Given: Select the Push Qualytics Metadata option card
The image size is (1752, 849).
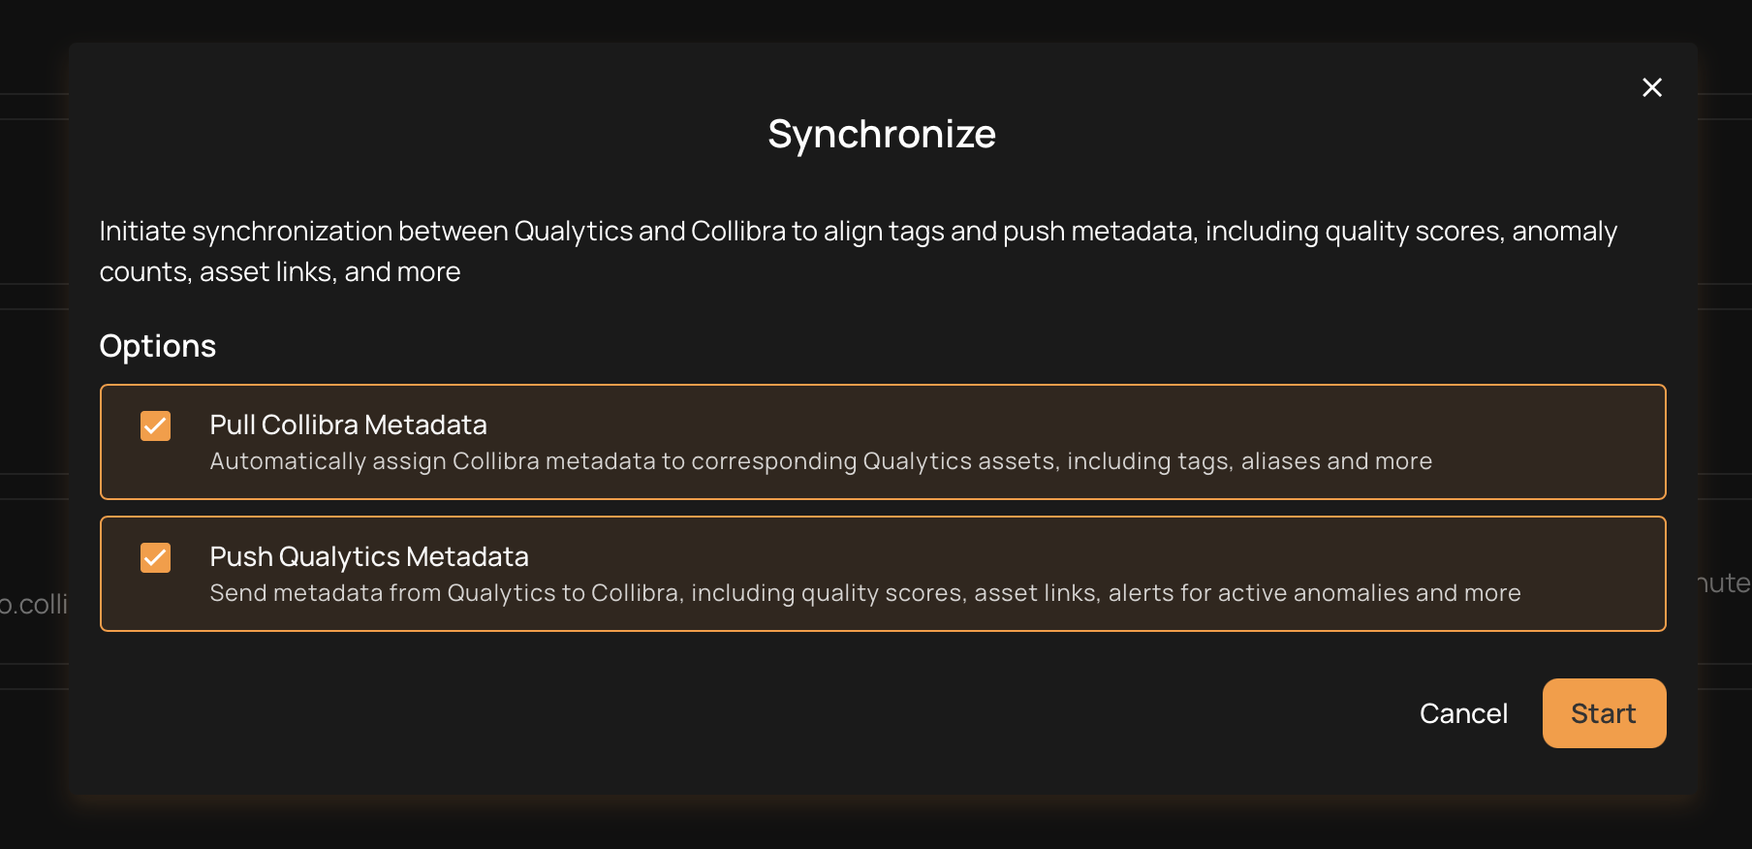Looking at the screenshot, I should pyautogui.click(x=882, y=574).
